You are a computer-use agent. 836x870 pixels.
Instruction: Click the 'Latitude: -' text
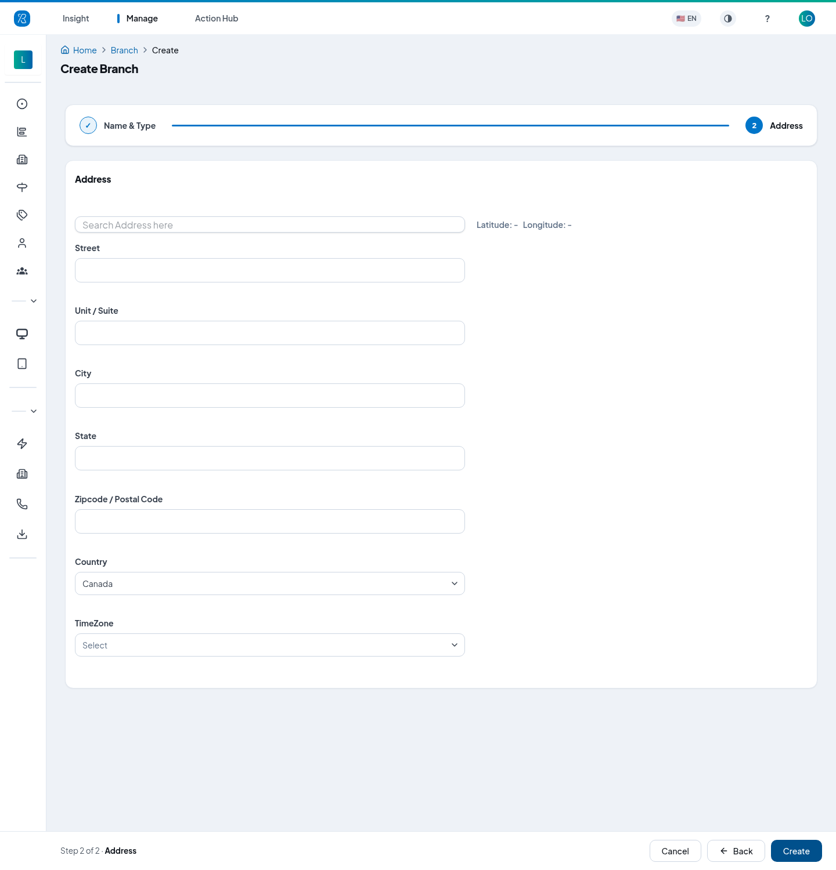click(497, 225)
